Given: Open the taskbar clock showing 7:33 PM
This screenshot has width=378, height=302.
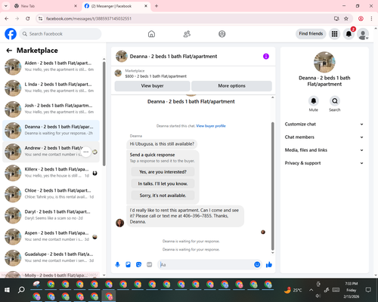Looking at the screenshot, I should [352, 290].
